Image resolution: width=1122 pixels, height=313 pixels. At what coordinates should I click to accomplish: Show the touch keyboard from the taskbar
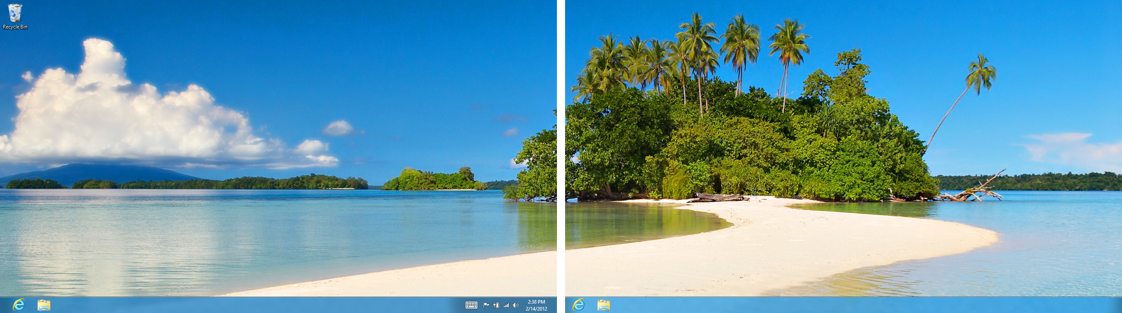tap(471, 305)
